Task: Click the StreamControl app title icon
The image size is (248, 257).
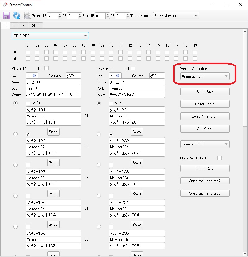Action: point(5,5)
